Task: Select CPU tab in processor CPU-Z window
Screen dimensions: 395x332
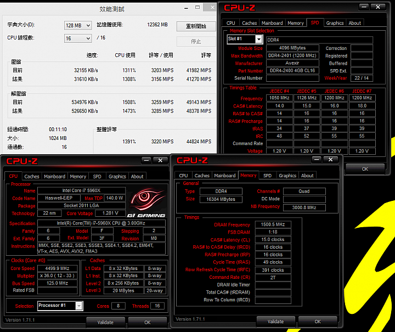Action: (x=13, y=176)
